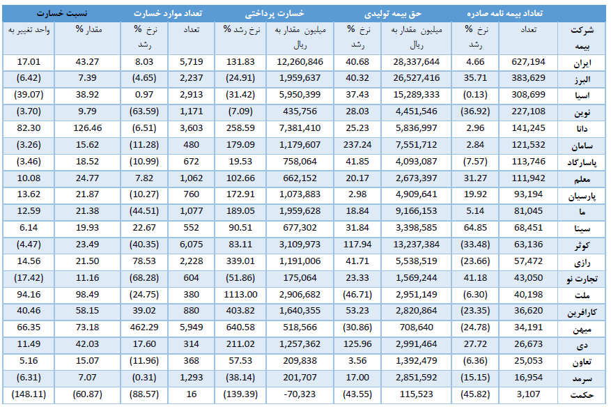Screen dimensions: 611x409
Task: Select the البرز row label
Action: click(582, 79)
